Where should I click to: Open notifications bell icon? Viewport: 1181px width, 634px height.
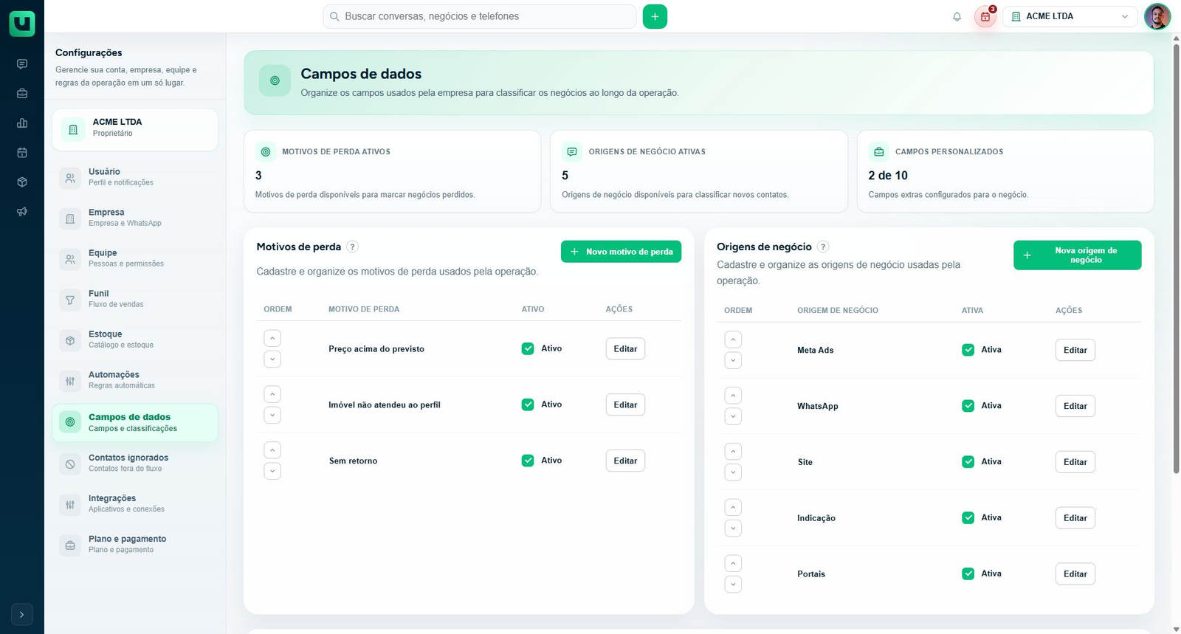(957, 16)
